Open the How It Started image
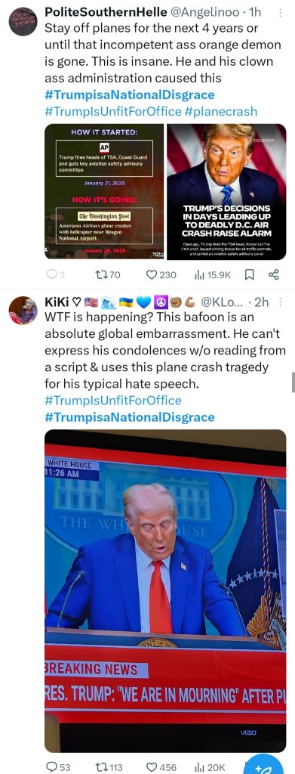The height and width of the screenshot is (774, 295). pyautogui.click(x=104, y=191)
